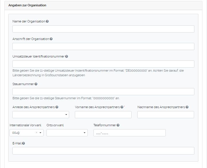Screen dimensions: 207x168
Task: Open help icon for Vorname des Ansprechpartners
Action: [x=122, y=107]
